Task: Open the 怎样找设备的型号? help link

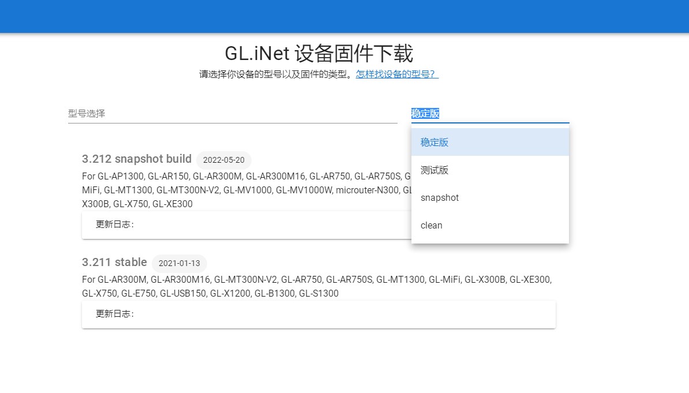Action: (x=397, y=74)
